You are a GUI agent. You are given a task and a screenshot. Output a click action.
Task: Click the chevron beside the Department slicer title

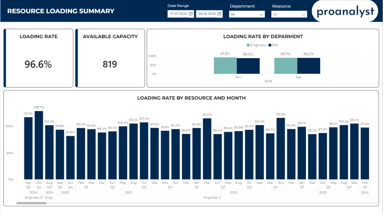[262, 6]
